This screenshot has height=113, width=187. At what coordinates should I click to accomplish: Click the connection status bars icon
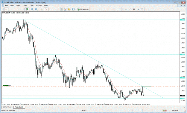[165, 111]
